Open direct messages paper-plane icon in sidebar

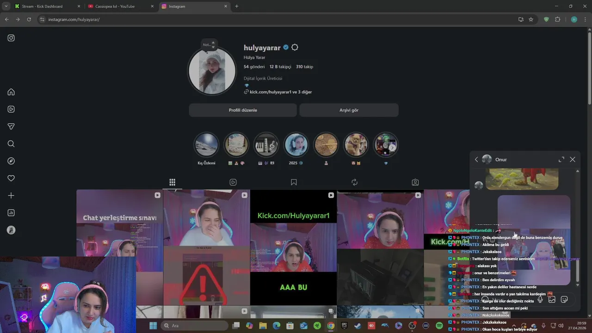[x=11, y=127]
